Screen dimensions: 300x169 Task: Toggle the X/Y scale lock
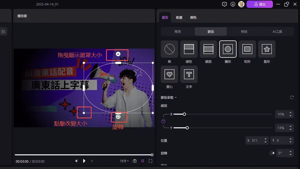tap(163, 121)
